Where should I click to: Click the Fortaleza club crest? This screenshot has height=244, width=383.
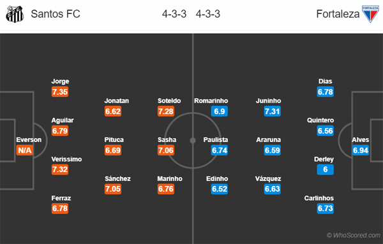pos(370,14)
